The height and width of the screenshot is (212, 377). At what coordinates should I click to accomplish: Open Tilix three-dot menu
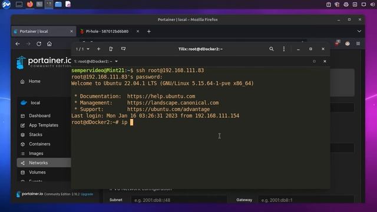(x=284, y=49)
